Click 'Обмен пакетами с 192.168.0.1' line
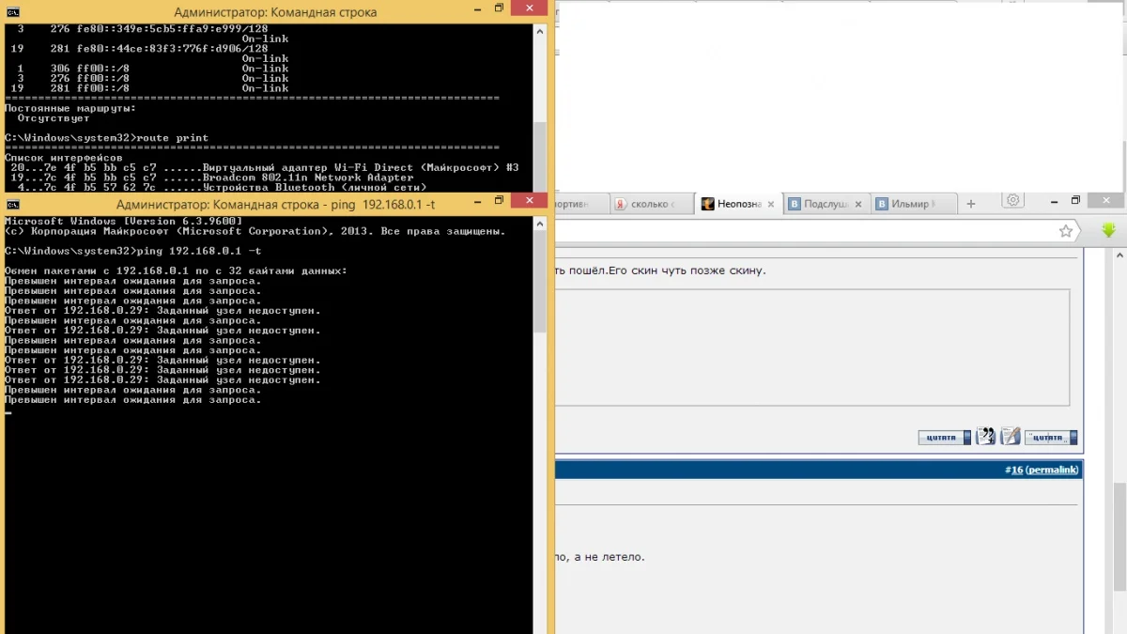This screenshot has height=634, width=1127. [x=176, y=271]
